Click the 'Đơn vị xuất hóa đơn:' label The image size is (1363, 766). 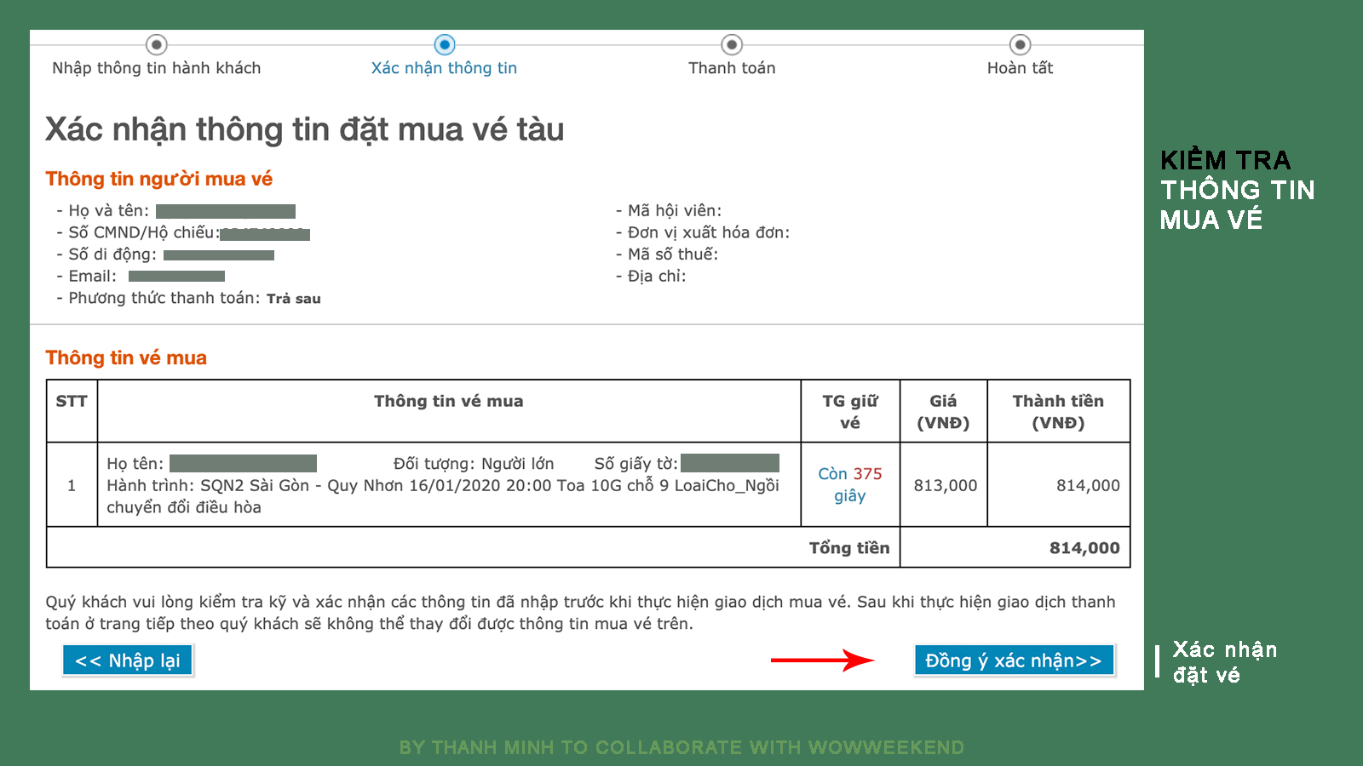[x=703, y=232]
